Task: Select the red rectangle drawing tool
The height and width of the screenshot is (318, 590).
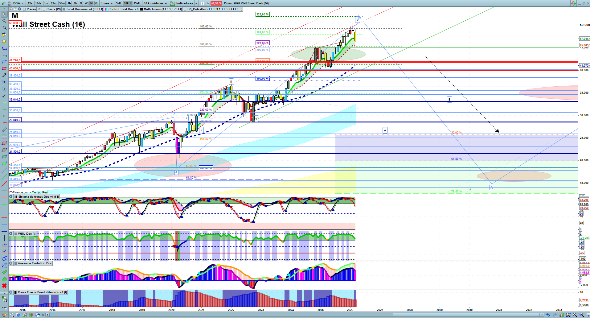Action: click(x=4, y=68)
